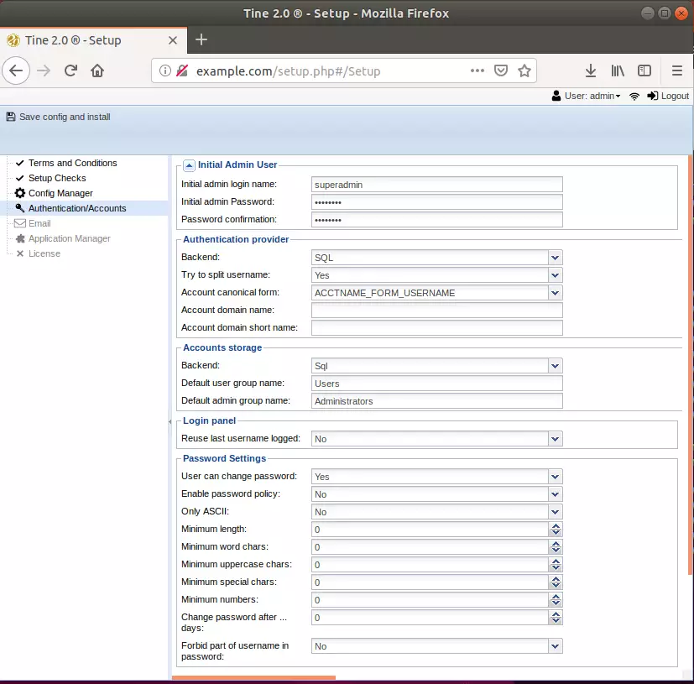This screenshot has height=684, width=694.
Task: Click Account domain short name field
Action: coord(437,328)
